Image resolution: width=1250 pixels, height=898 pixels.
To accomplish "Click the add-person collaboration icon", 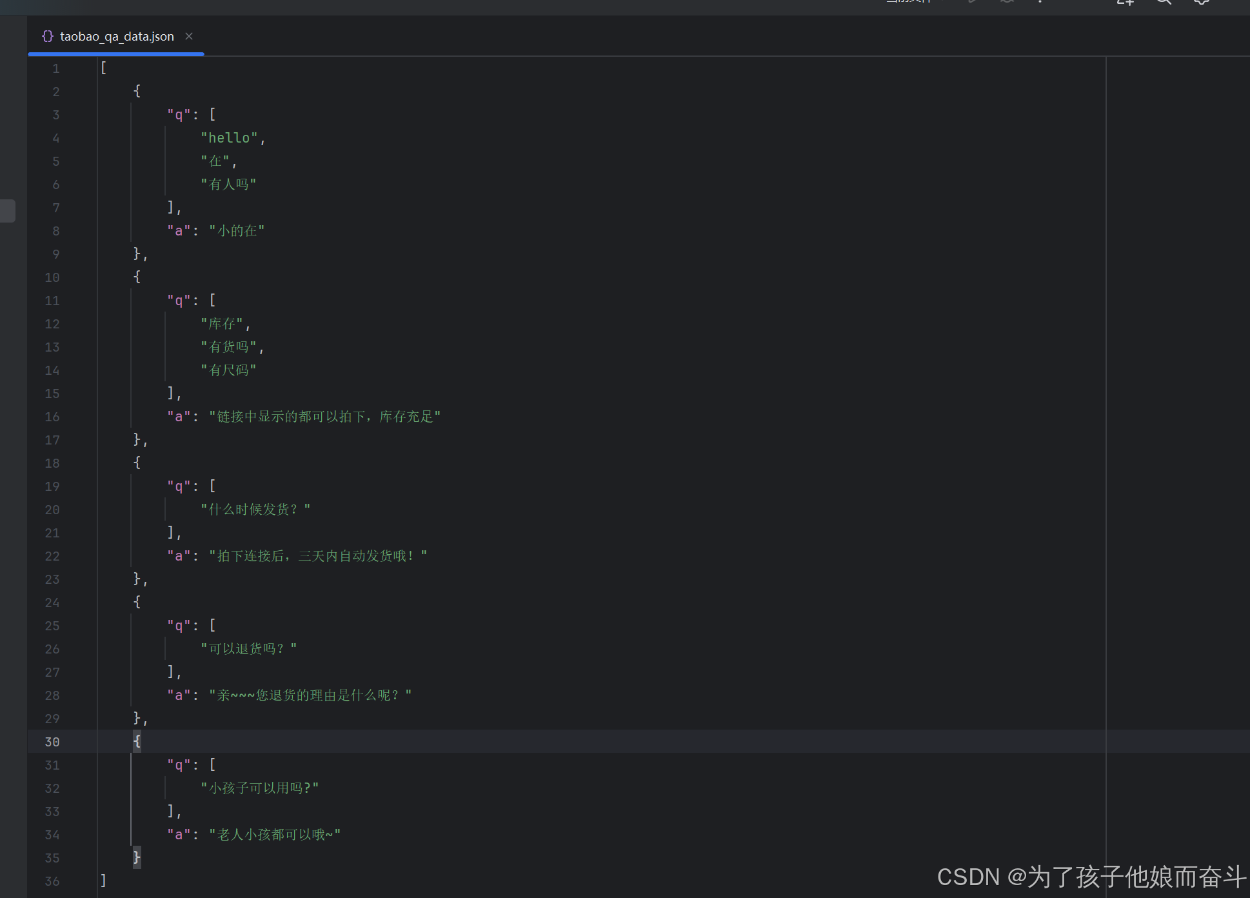I will click(x=1126, y=2).
